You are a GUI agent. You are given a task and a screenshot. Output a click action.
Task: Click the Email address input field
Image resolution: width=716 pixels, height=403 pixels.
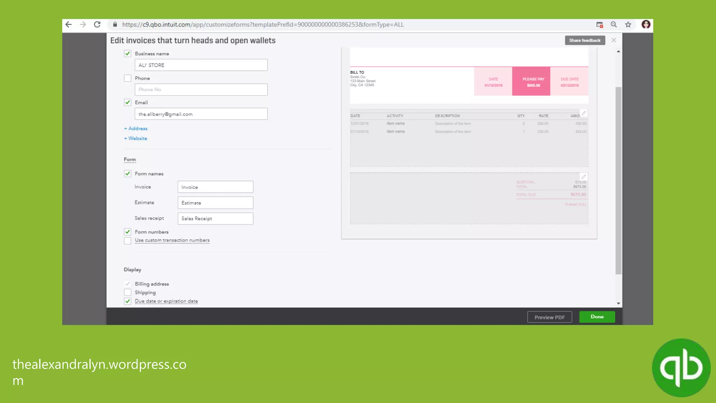coord(201,114)
